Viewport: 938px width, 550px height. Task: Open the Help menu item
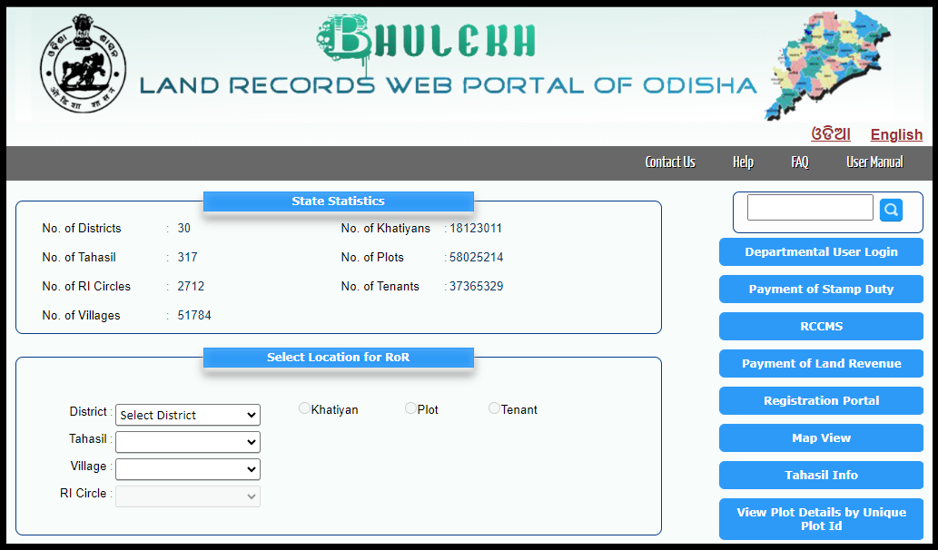click(x=743, y=162)
